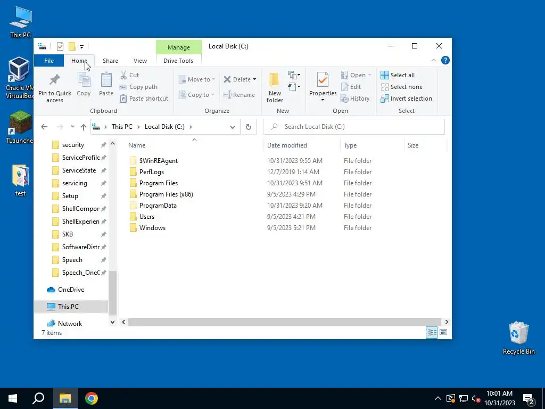Open the Windows Start menu

(x=13, y=398)
